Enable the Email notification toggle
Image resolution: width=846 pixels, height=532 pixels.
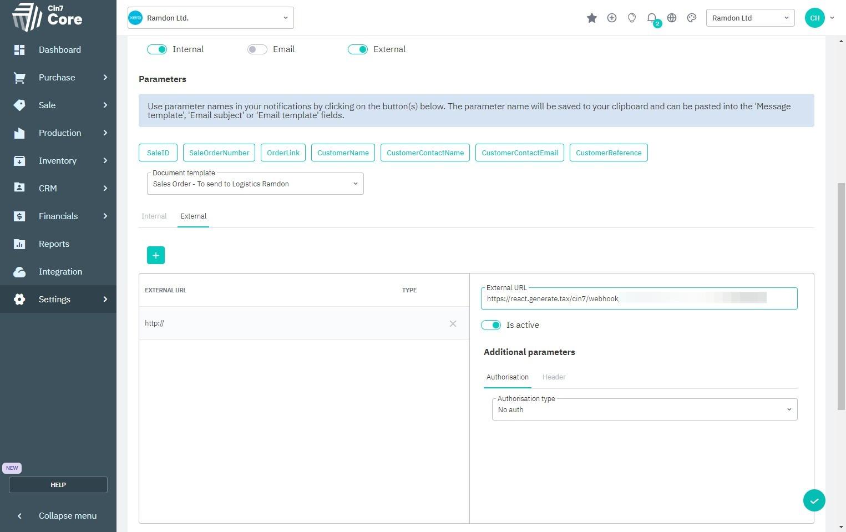tap(257, 49)
